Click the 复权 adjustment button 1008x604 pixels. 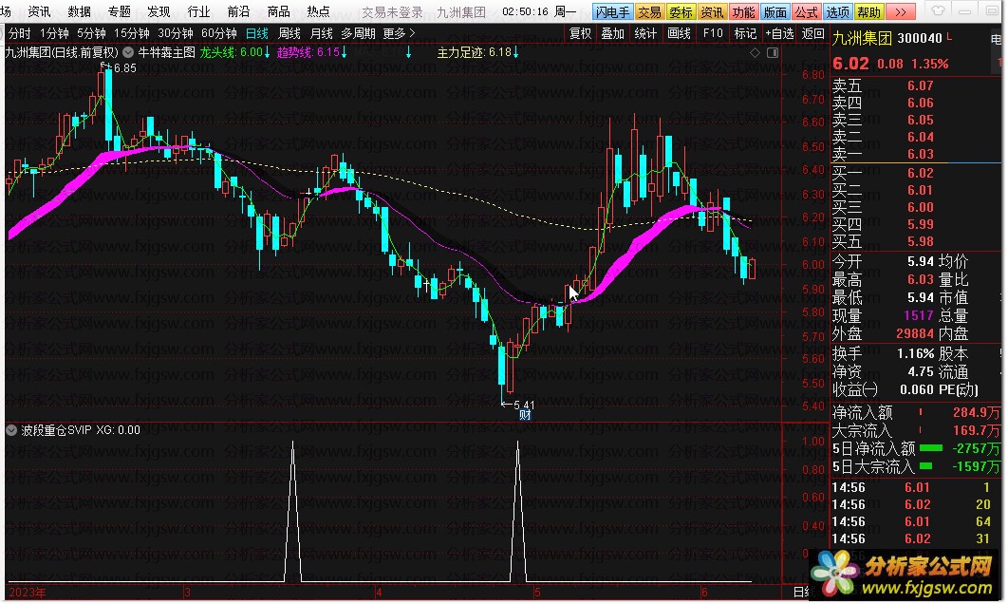point(581,33)
